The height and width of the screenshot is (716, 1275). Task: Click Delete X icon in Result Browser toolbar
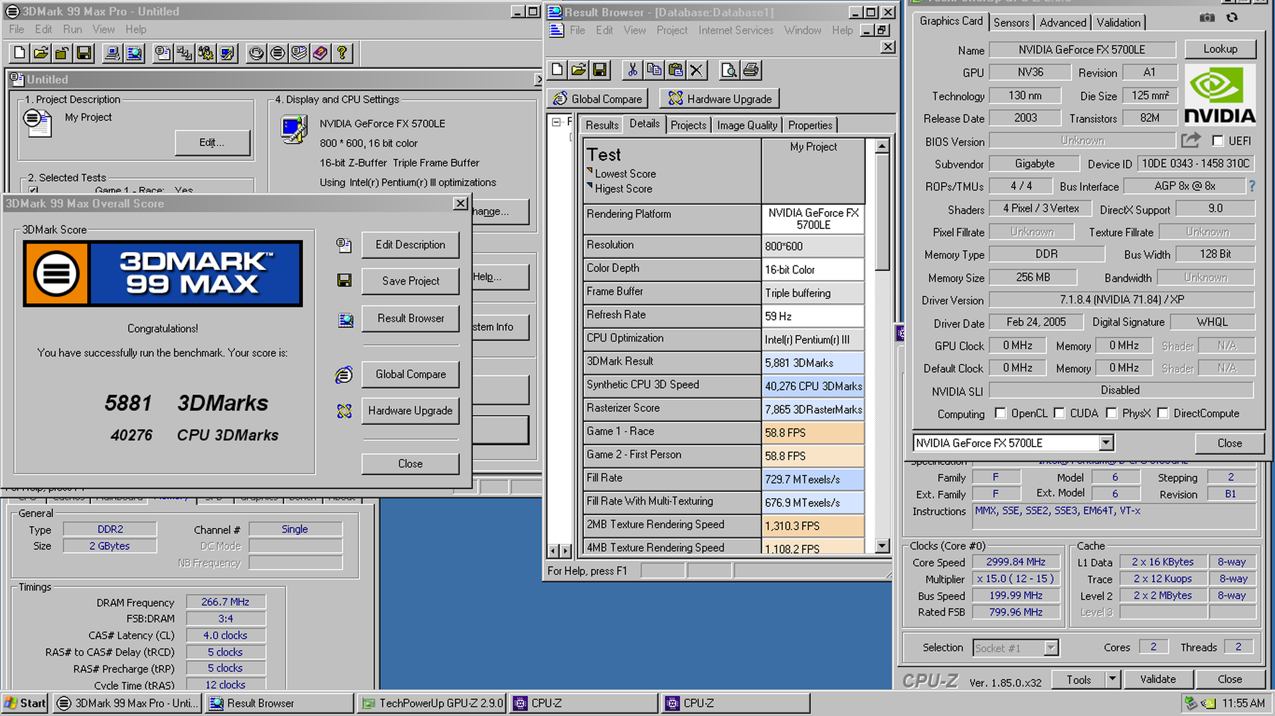click(x=697, y=70)
